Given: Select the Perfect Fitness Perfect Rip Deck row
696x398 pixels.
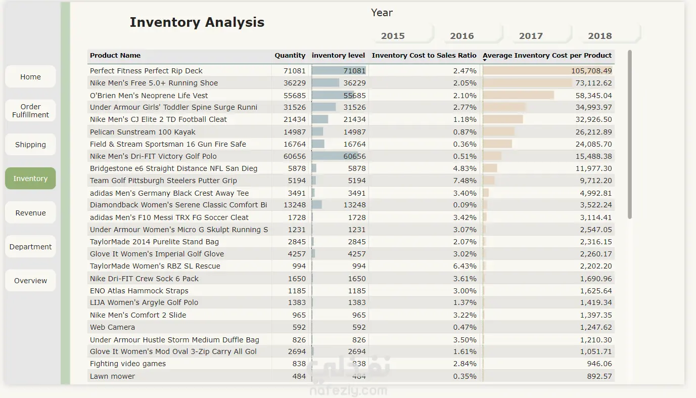Looking at the screenshot, I should point(146,71).
